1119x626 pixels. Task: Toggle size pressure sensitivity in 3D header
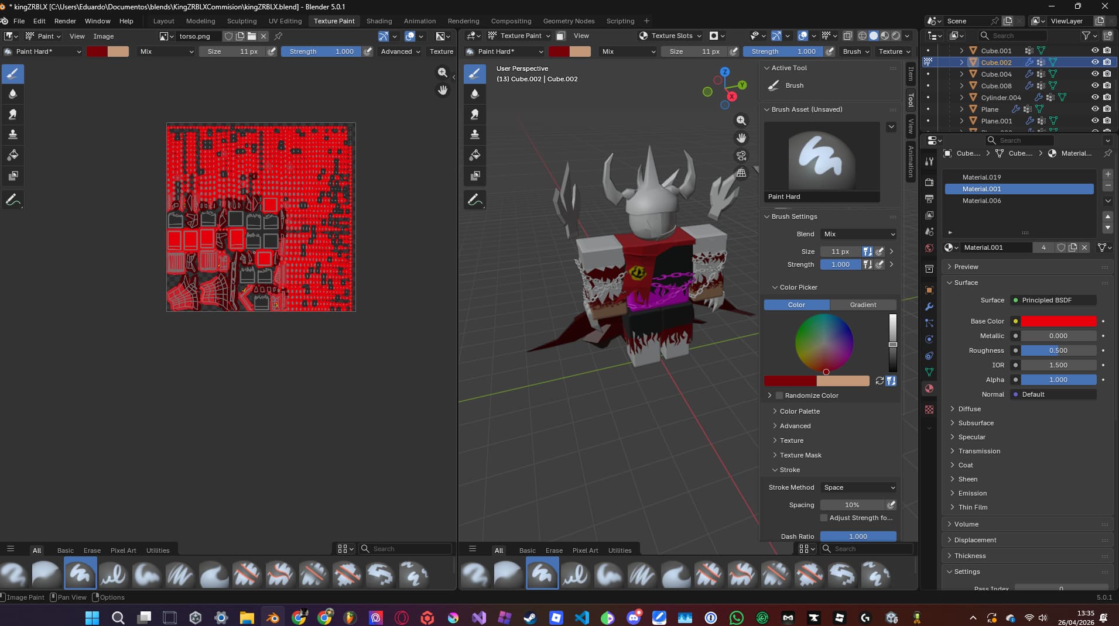(x=734, y=51)
